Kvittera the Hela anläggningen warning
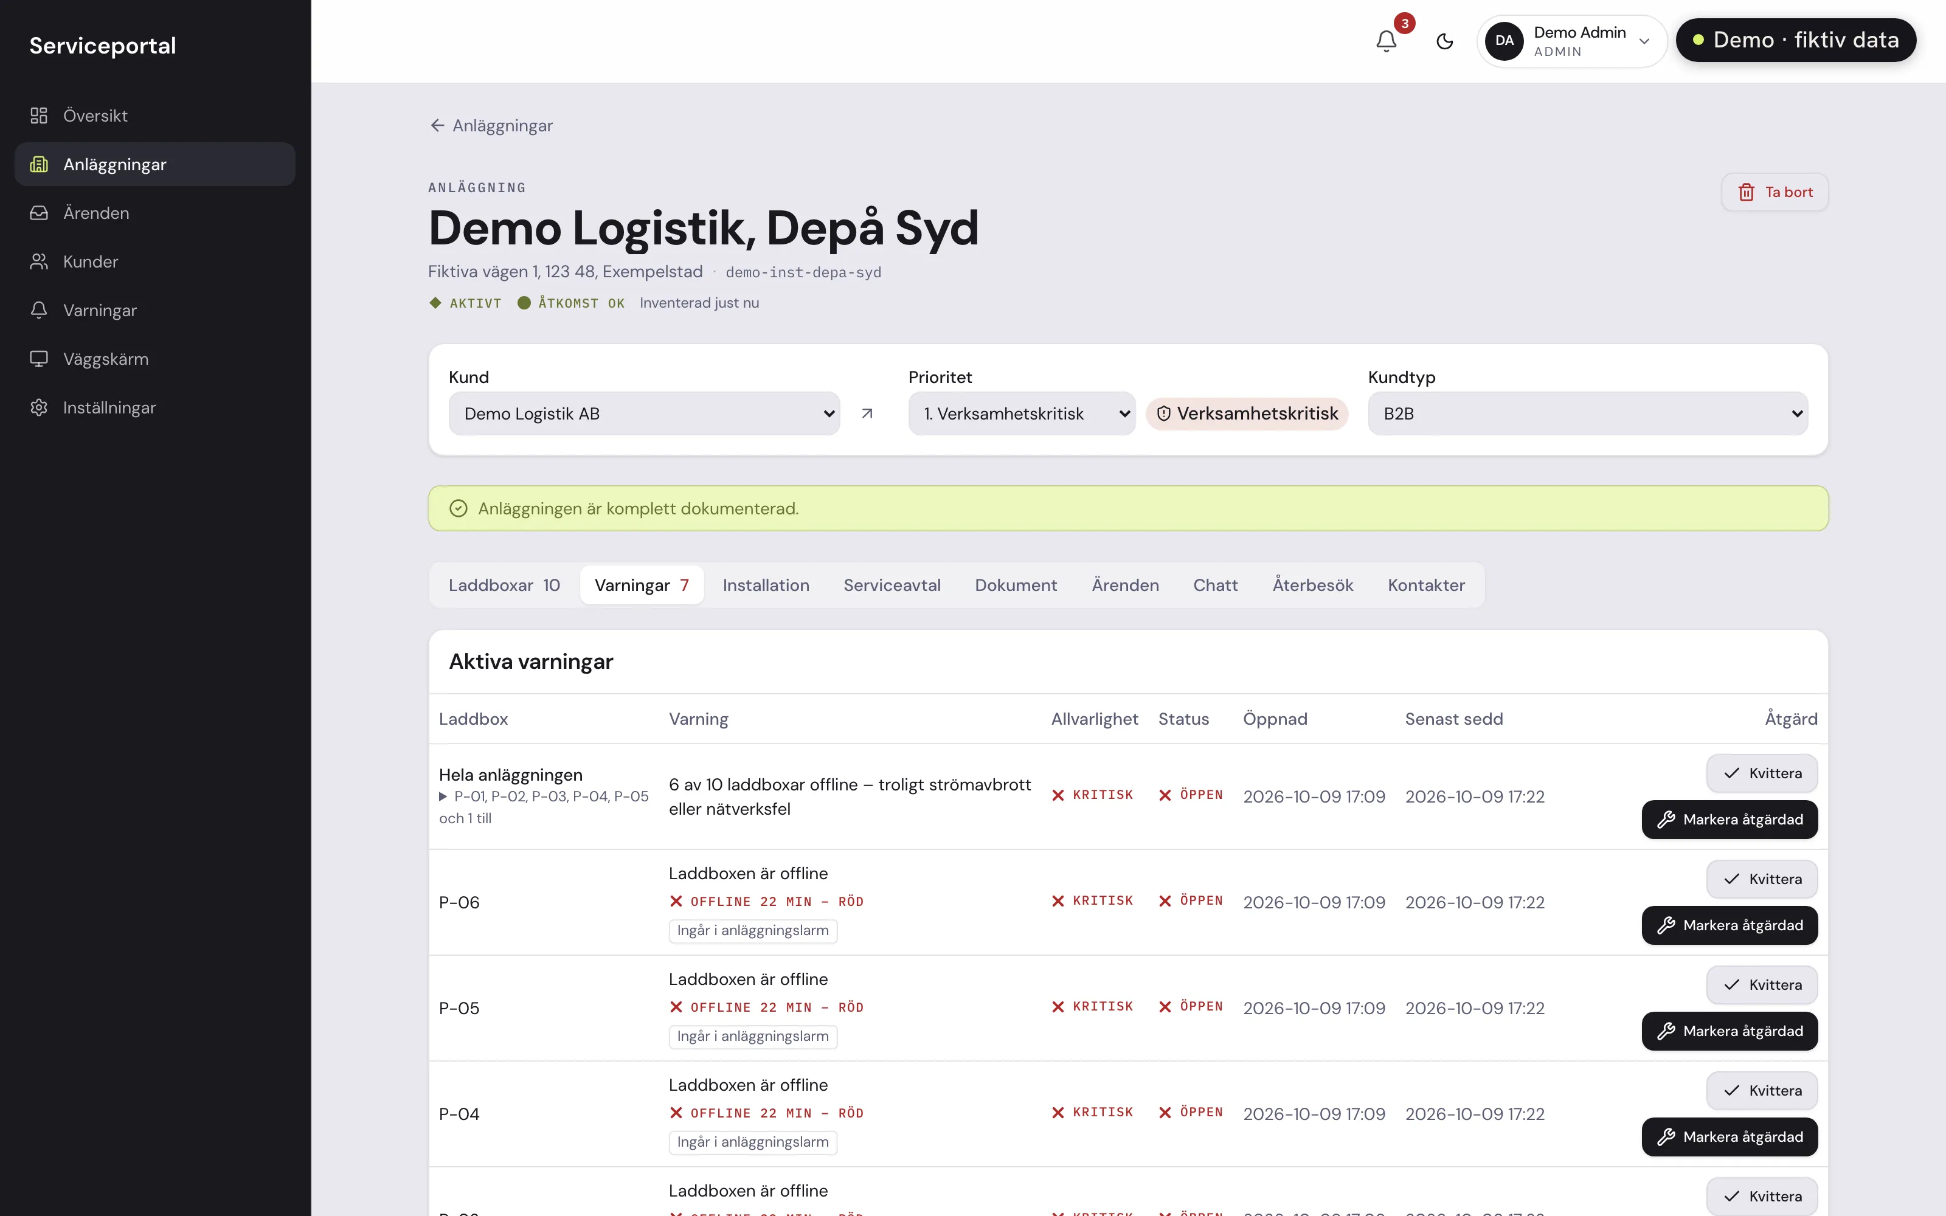 [x=1762, y=773]
